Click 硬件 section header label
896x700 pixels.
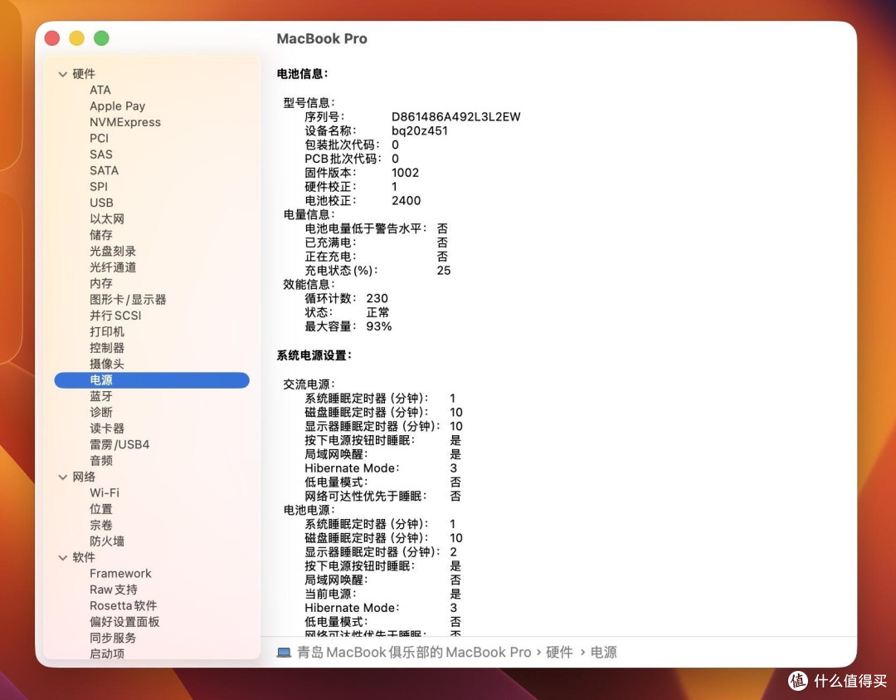click(84, 74)
